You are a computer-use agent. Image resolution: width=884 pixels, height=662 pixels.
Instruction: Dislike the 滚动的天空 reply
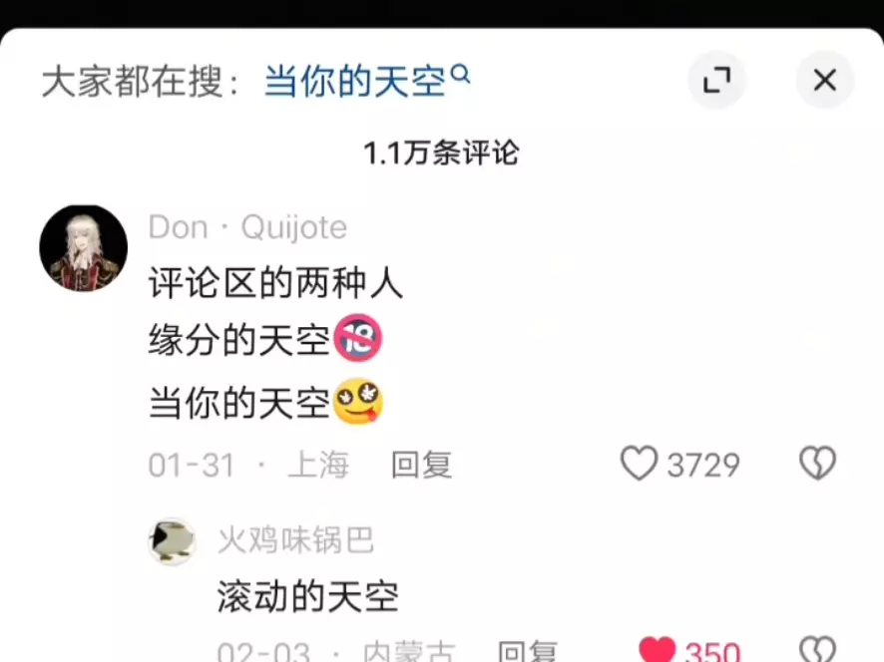[817, 650]
